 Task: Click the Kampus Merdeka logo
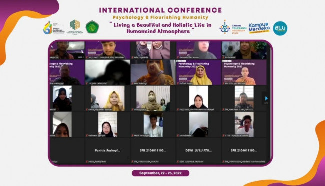(x=259, y=28)
